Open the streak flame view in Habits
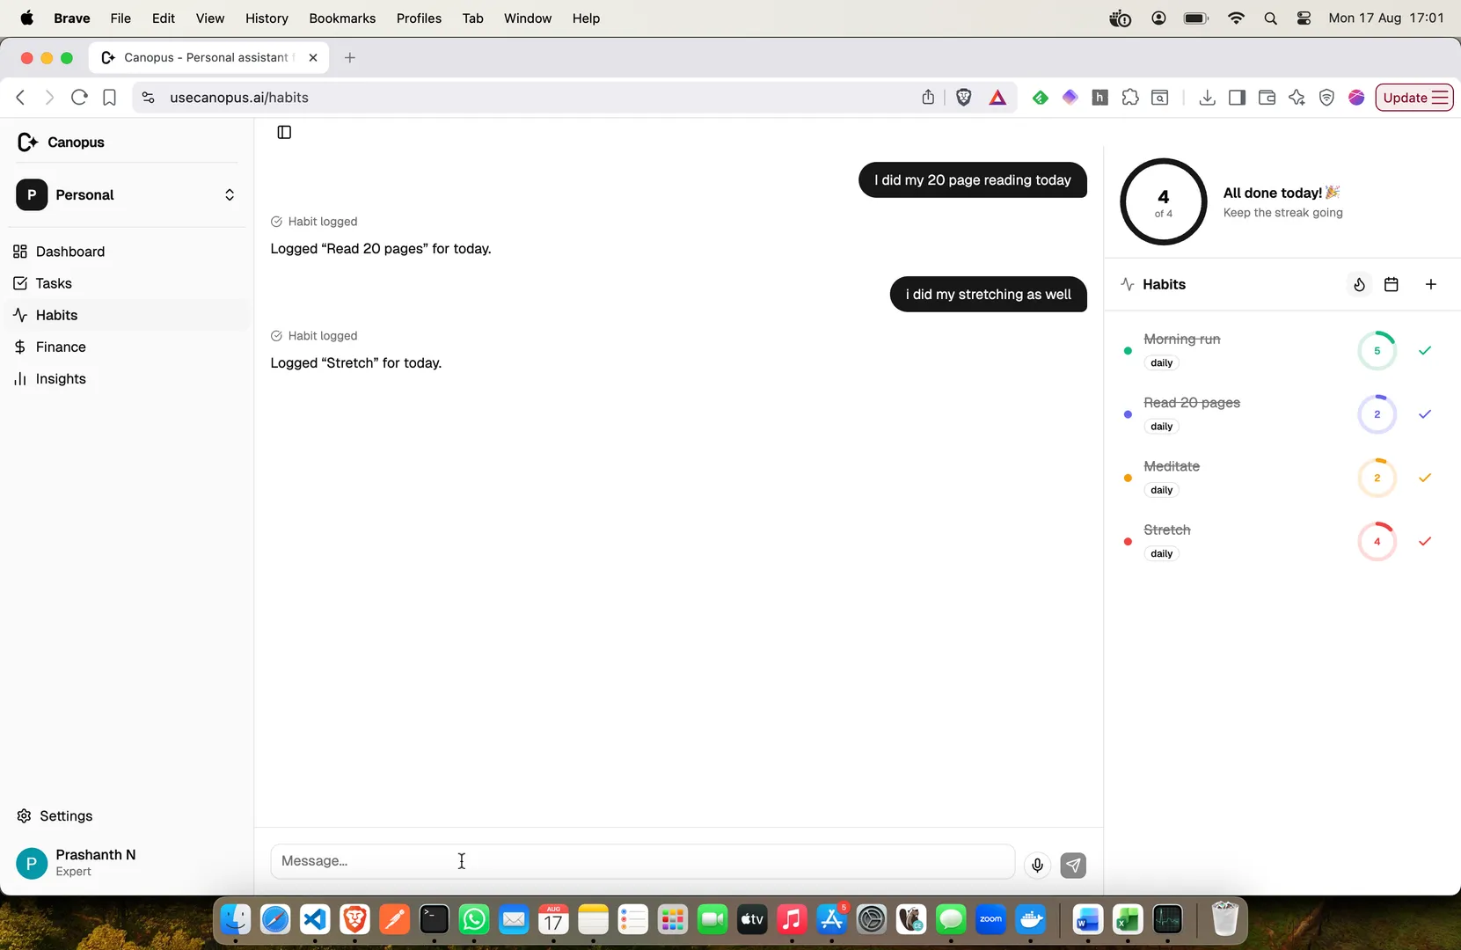1461x950 pixels. pyautogui.click(x=1359, y=284)
